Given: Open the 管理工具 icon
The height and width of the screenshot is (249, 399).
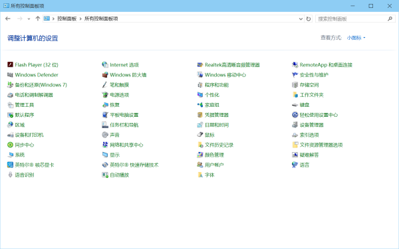Looking at the screenshot, I should tap(10, 105).
